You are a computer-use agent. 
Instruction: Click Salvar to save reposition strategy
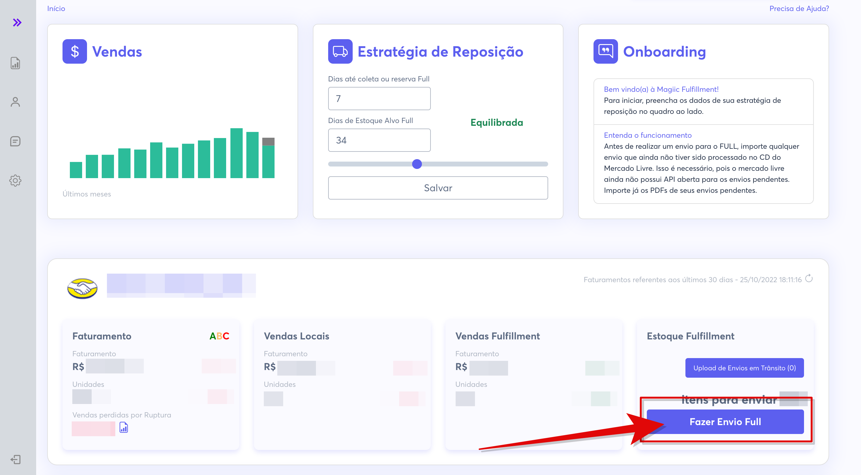click(x=438, y=188)
